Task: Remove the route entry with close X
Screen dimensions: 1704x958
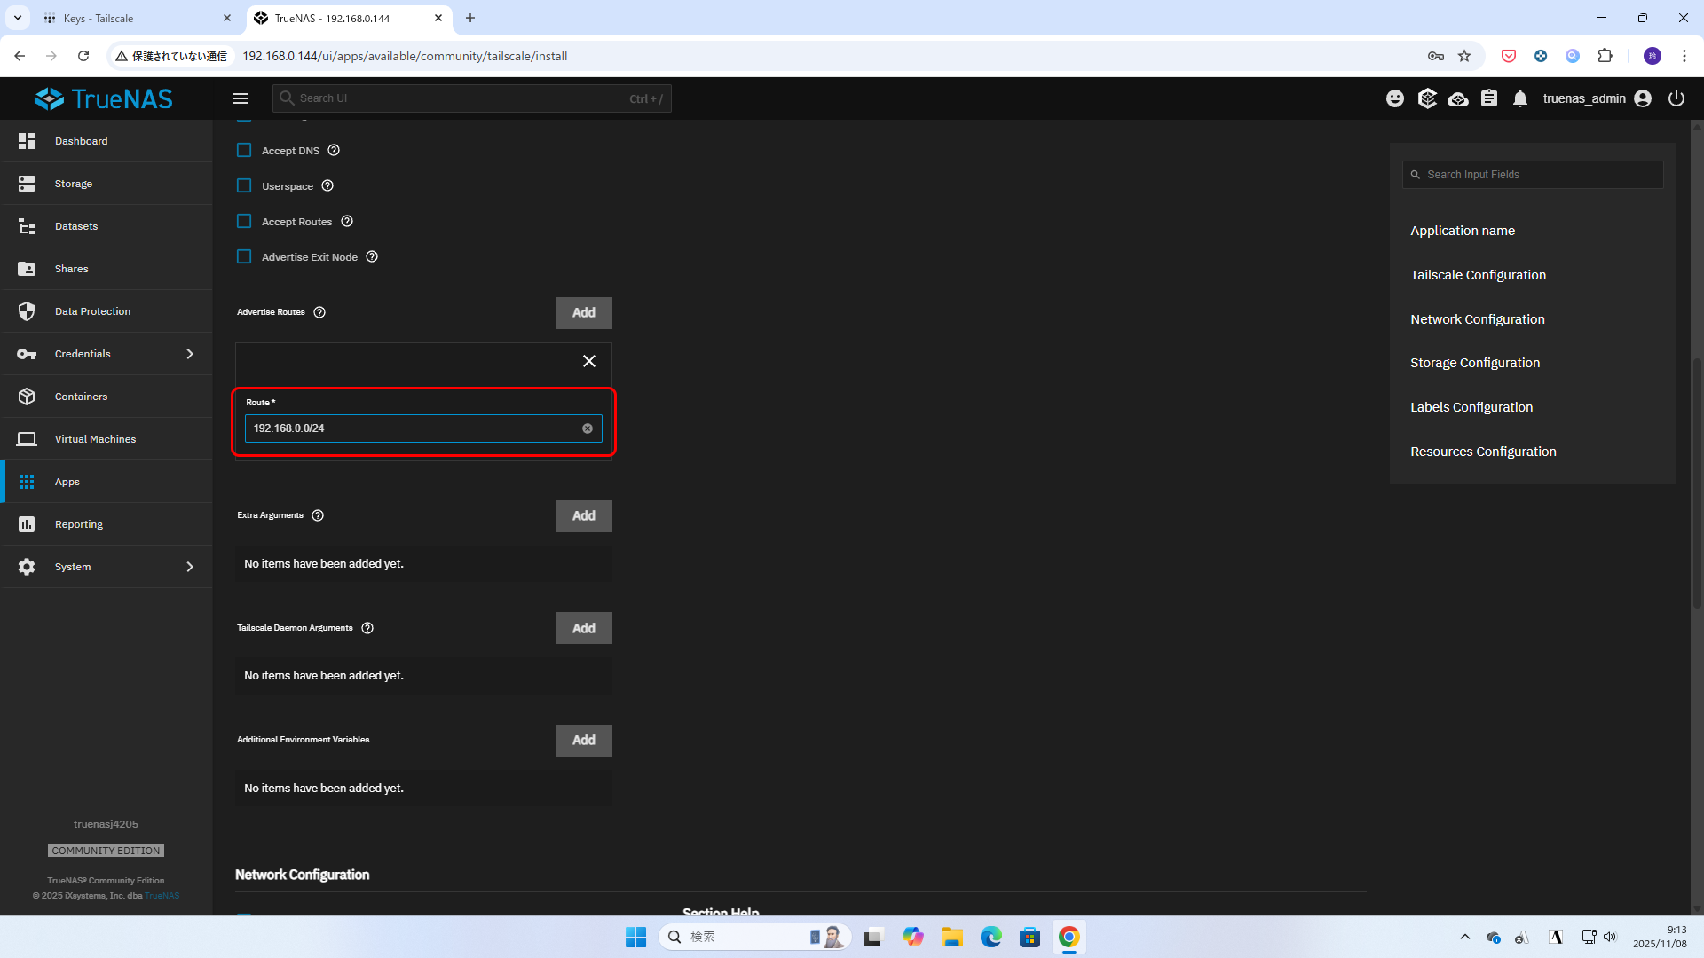Action: point(589,361)
